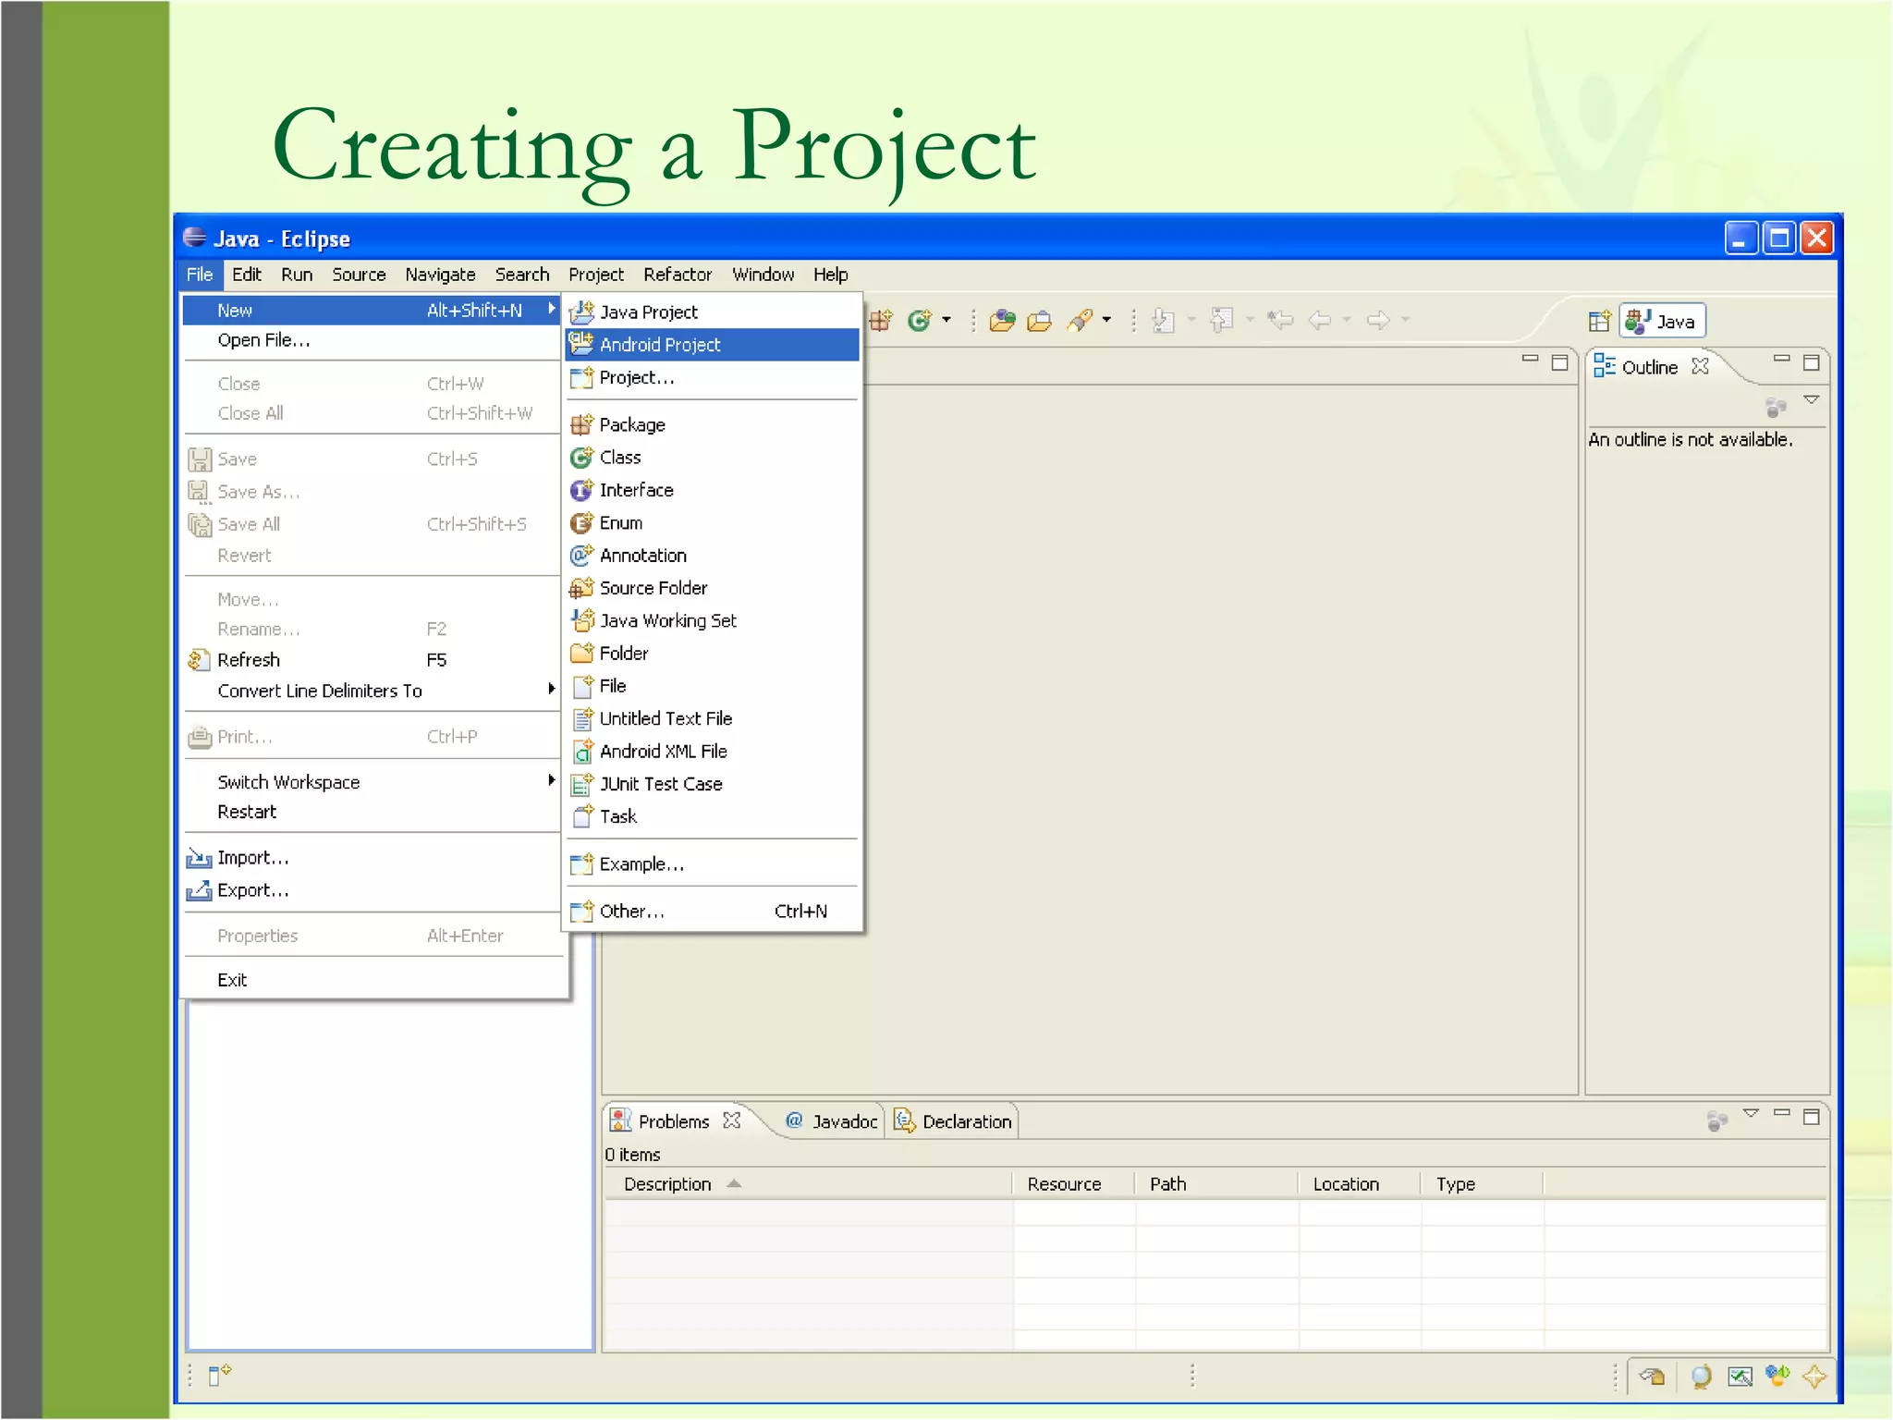This screenshot has width=1893, height=1420.
Task: Select Interface in the New submenu
Action: click(x=713, y=490)
